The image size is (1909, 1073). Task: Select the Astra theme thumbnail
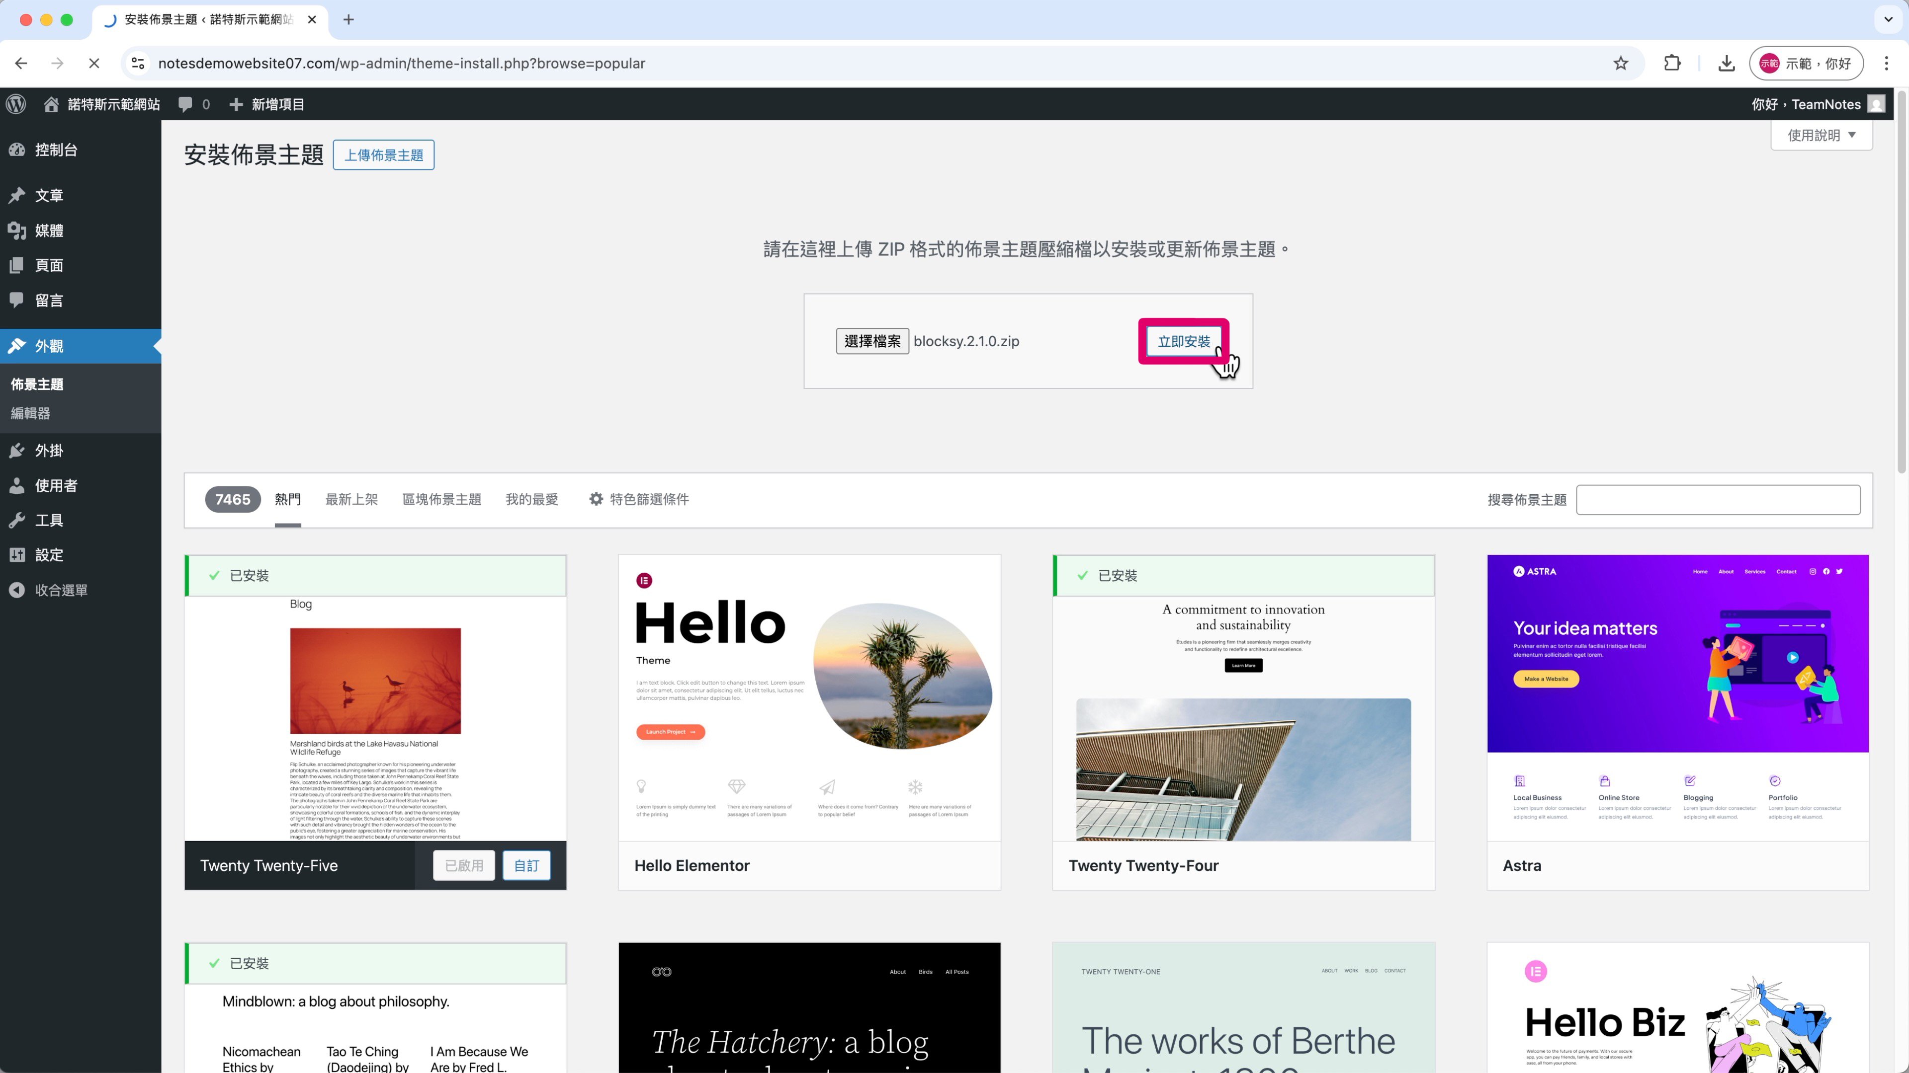(x=1677, y=697)
